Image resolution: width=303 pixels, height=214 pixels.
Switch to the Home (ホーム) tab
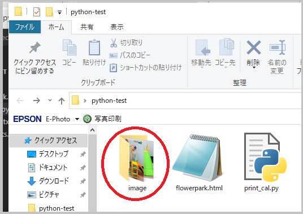pyautogui.click(x=56, y=27)
